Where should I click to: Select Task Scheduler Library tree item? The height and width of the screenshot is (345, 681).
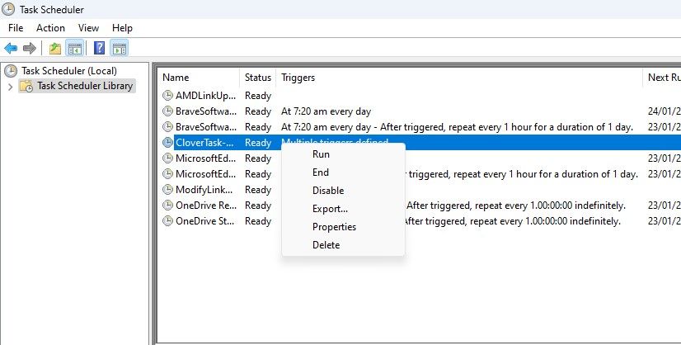click(85, 86)
